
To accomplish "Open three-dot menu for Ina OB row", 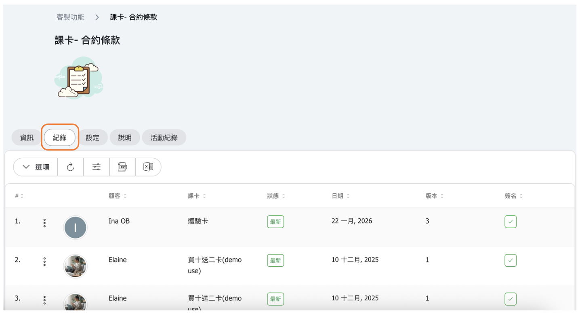I will 44,223.
